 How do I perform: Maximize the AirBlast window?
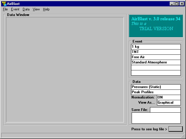[176, 4]
